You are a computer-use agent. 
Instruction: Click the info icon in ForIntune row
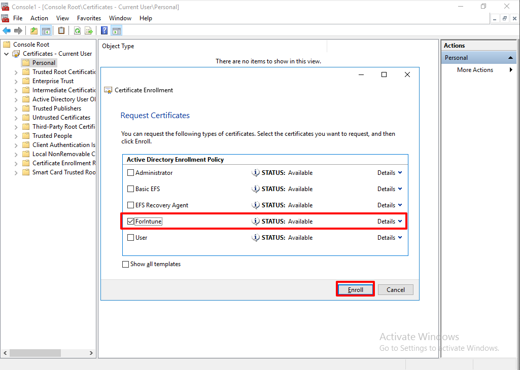tap(255, 221)
